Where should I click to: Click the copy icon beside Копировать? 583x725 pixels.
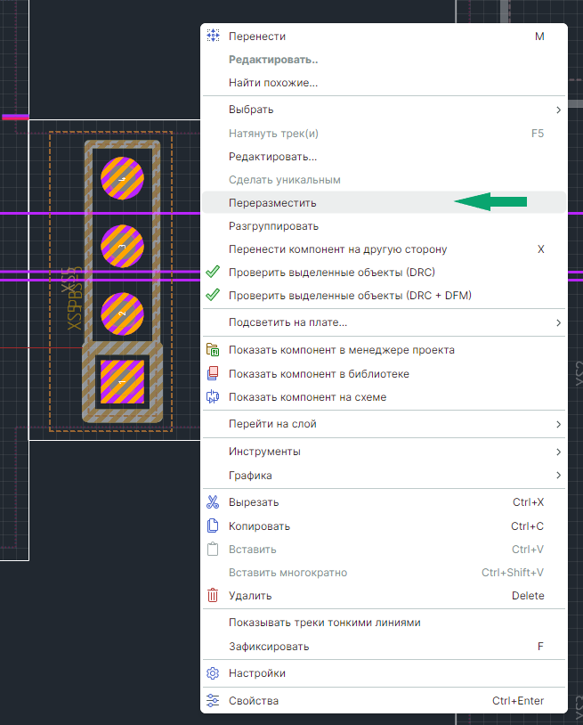[213, 526]
